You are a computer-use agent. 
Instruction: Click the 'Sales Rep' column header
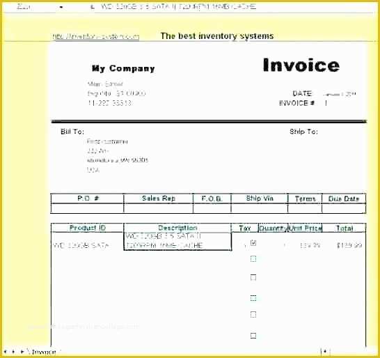click(159, 199)
